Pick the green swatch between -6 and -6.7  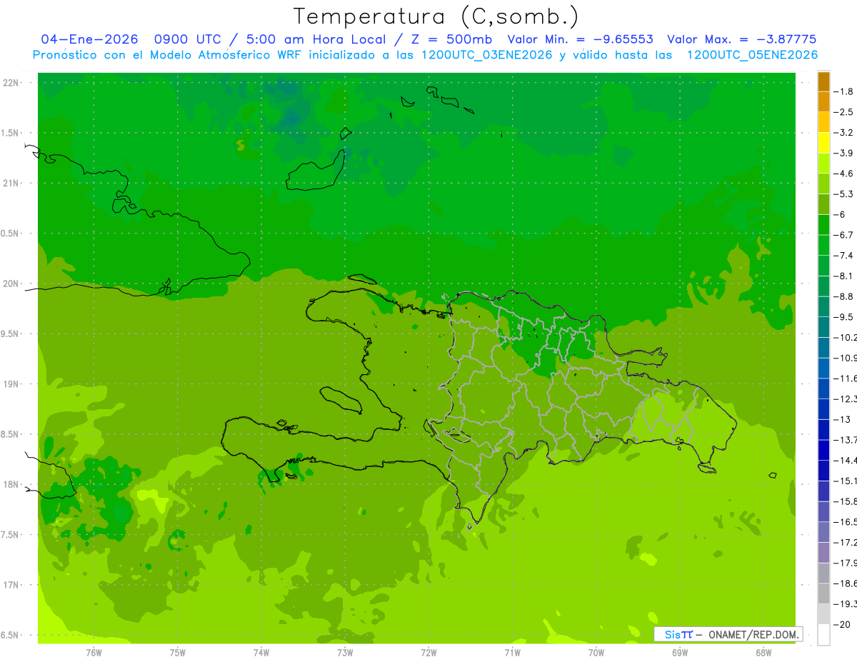(x=823, y=225)
